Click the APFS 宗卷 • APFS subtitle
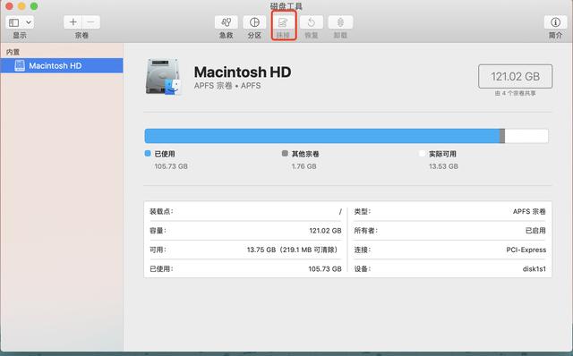This screenshot has height=356, width=573. 227,86
